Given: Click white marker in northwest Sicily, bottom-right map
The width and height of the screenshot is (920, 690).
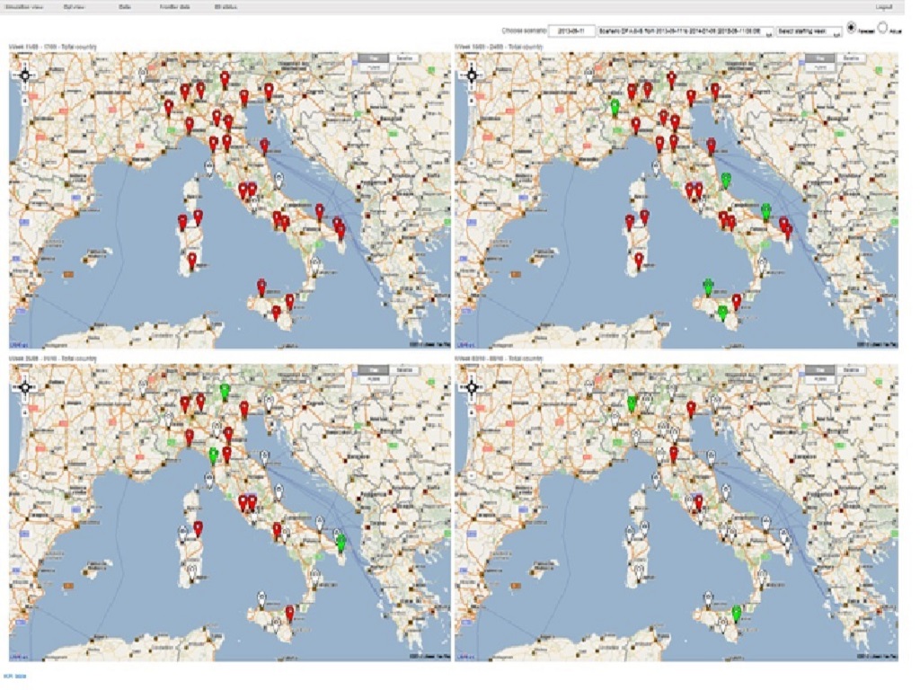Looking at the screenshot, I should click(x=709, y=599).
